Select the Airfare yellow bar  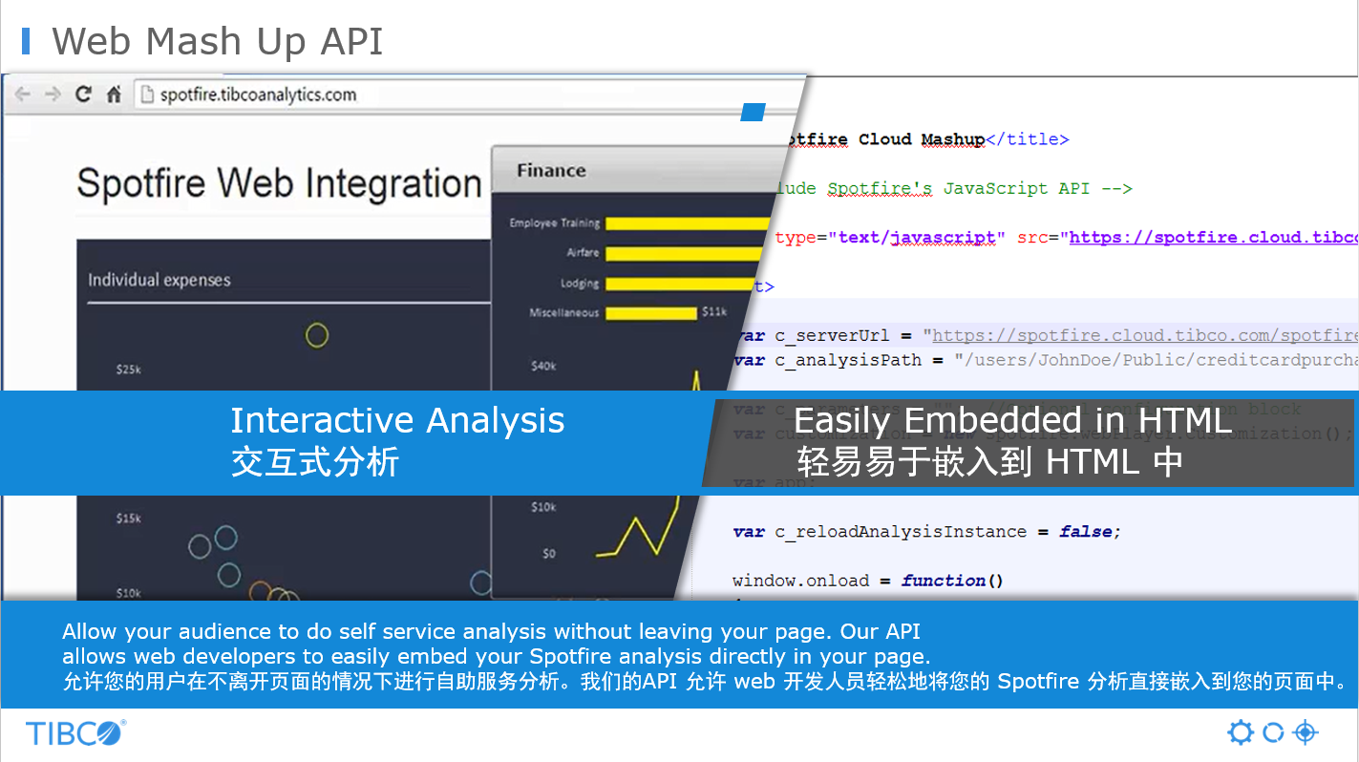686,254
